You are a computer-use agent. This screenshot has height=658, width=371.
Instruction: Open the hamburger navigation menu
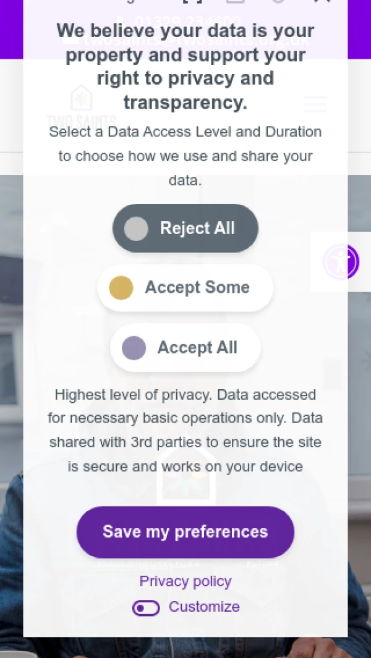pyautogui.click(x=315, y=104)
